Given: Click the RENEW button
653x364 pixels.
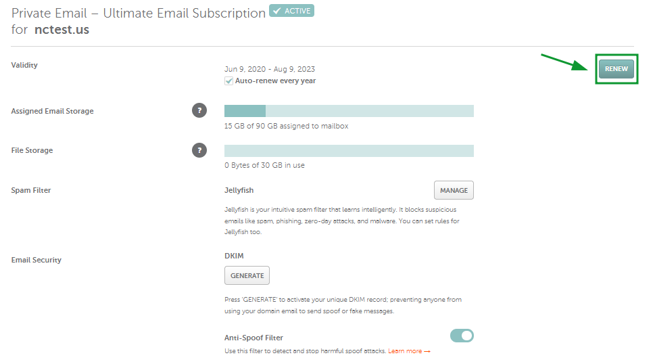Looking at the screenshot, I should [x=616, y=69].
